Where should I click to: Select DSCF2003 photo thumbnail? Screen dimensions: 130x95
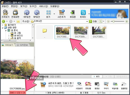pyautogui.click(x=99, y=32)
